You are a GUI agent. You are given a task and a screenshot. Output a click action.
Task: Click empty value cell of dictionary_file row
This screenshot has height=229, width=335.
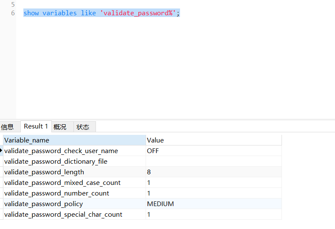214,161
